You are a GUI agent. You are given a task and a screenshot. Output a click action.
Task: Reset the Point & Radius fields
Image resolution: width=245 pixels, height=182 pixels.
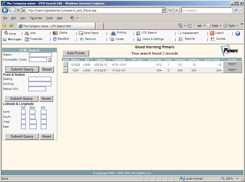tap(46, 99)
